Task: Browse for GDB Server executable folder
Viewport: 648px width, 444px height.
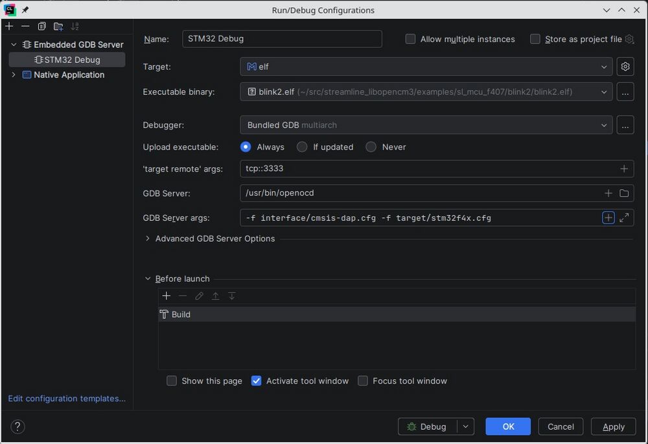Action: [x=624, y=193]
